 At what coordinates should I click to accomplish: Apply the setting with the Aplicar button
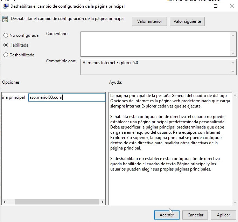click(x=223, y=215)
